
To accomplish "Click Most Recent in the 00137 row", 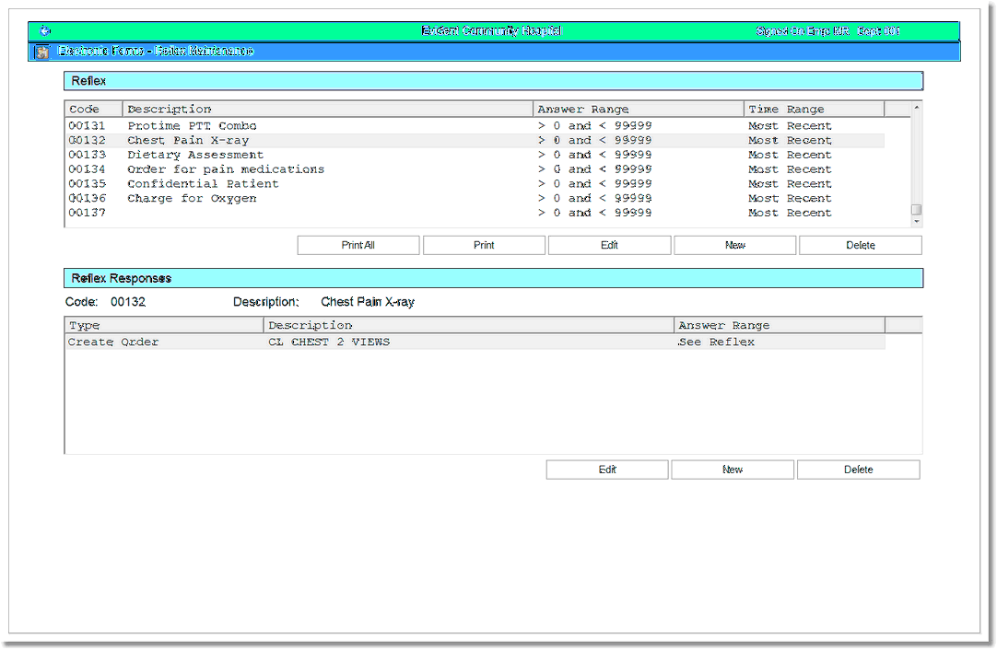I will (x=790, y=213).
